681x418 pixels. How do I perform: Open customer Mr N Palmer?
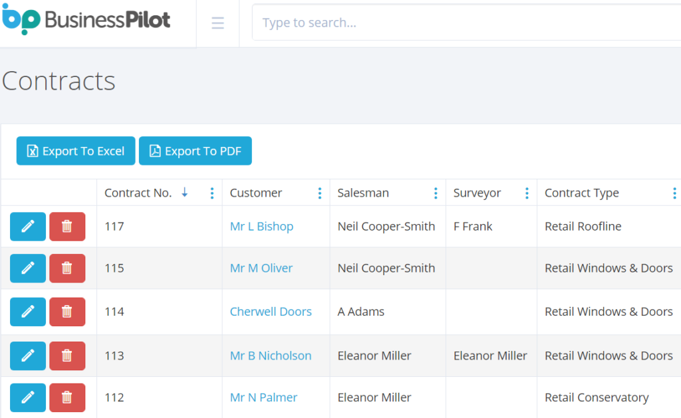(263, 397)
